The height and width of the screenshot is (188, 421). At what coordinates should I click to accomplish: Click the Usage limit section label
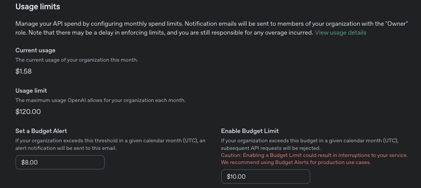click(31, 90)
